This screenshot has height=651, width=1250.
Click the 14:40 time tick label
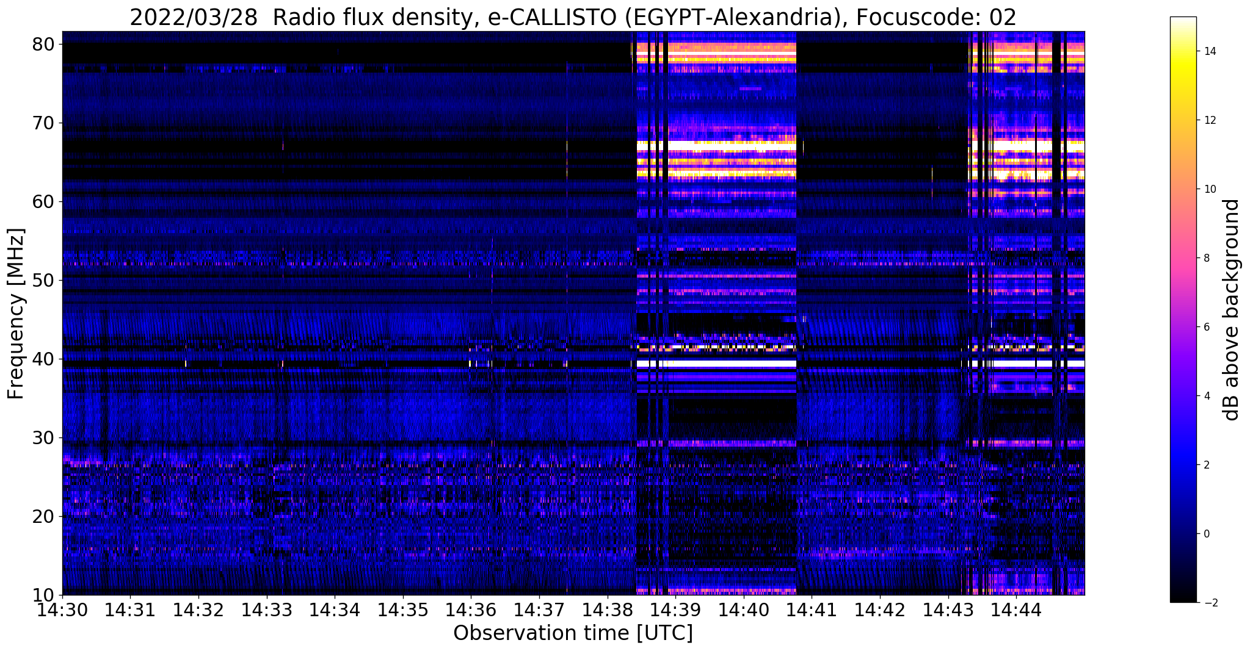[x=743, y=610]
